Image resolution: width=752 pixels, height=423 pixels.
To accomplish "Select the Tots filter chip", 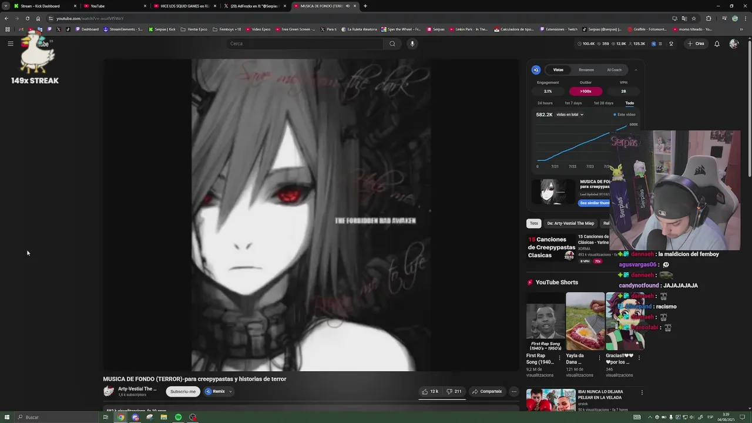I will pos(533,223).
